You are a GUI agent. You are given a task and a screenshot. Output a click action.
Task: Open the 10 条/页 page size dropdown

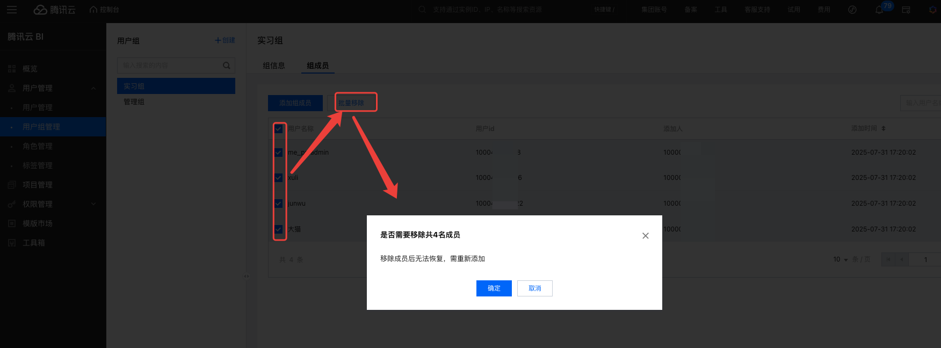pos(841,259)
